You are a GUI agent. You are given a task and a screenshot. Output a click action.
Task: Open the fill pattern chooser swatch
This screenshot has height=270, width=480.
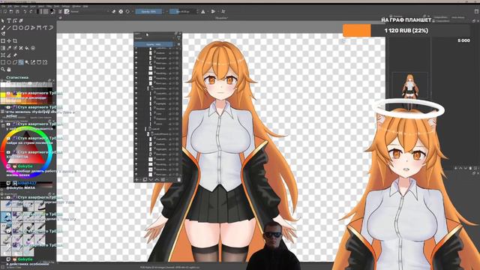point(46,12)
